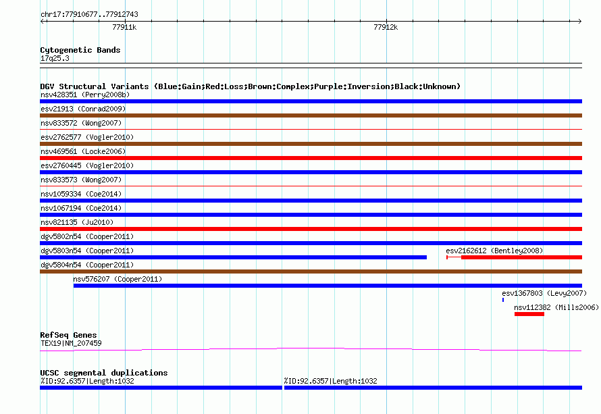The height and width of the screenshot is (414, 601).
Task: Open the nsv112382 (Mills2006) label
Action: [556, 307]
